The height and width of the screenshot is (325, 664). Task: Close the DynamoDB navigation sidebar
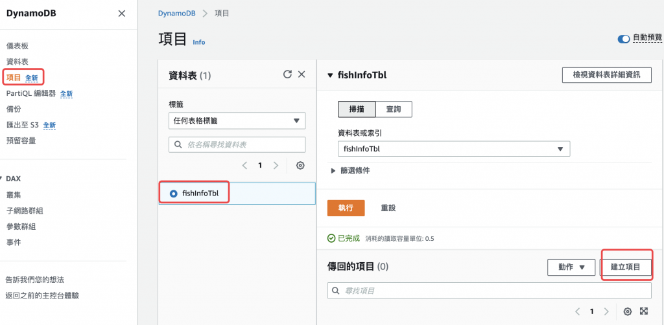coord(121,14)
